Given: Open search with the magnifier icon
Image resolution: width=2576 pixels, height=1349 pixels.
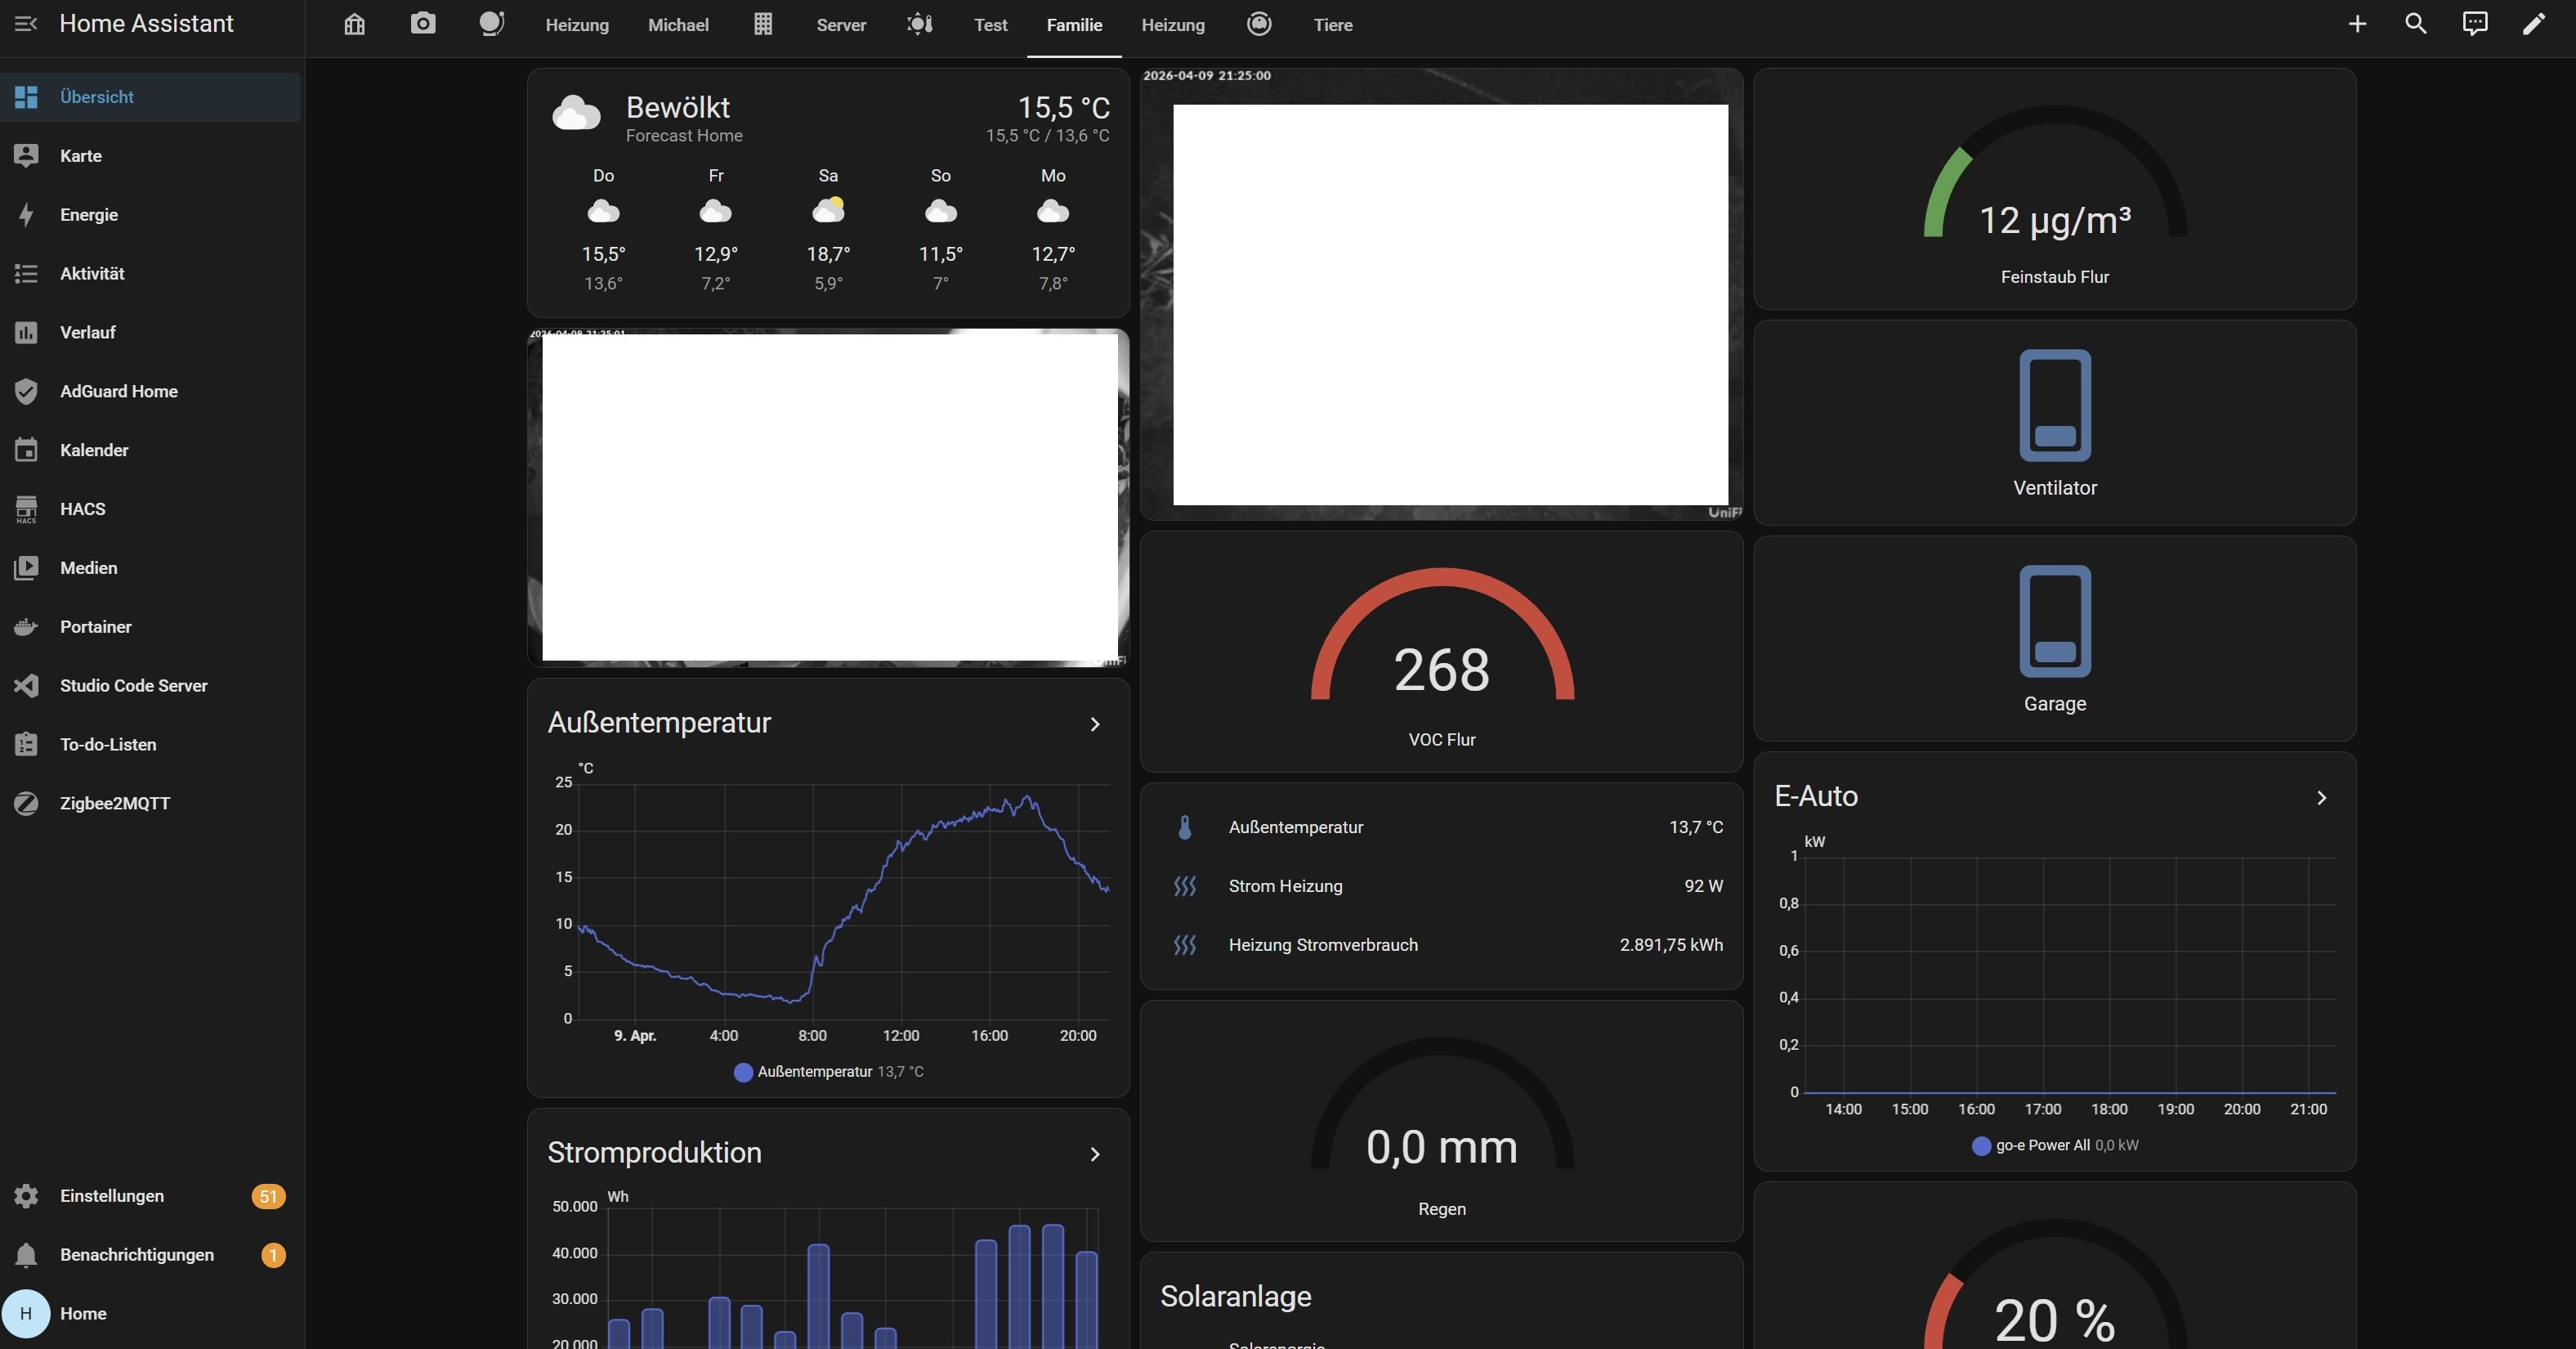Looking at the screenshot, I should click(2416, 24).
